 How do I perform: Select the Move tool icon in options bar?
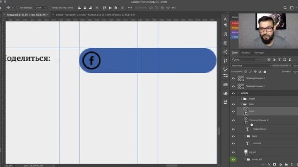8,8
